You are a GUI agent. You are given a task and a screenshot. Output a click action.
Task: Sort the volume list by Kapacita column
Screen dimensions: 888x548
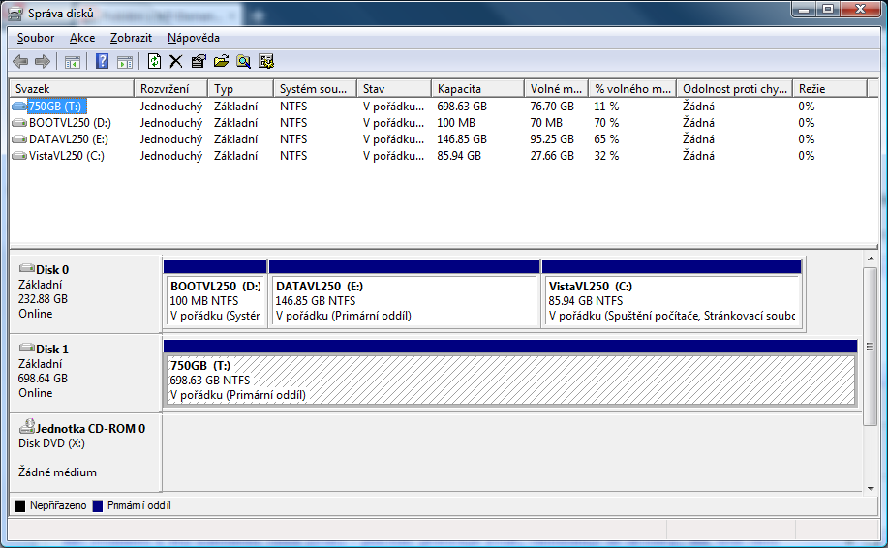(476, 89)
